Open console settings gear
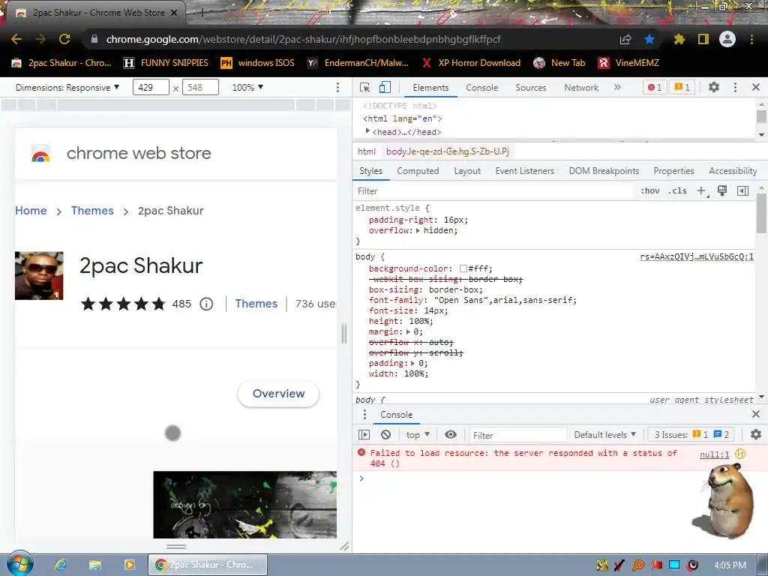The width and height of the screenshot is (768, 576). pyautogui.click(x=756, y=434)
